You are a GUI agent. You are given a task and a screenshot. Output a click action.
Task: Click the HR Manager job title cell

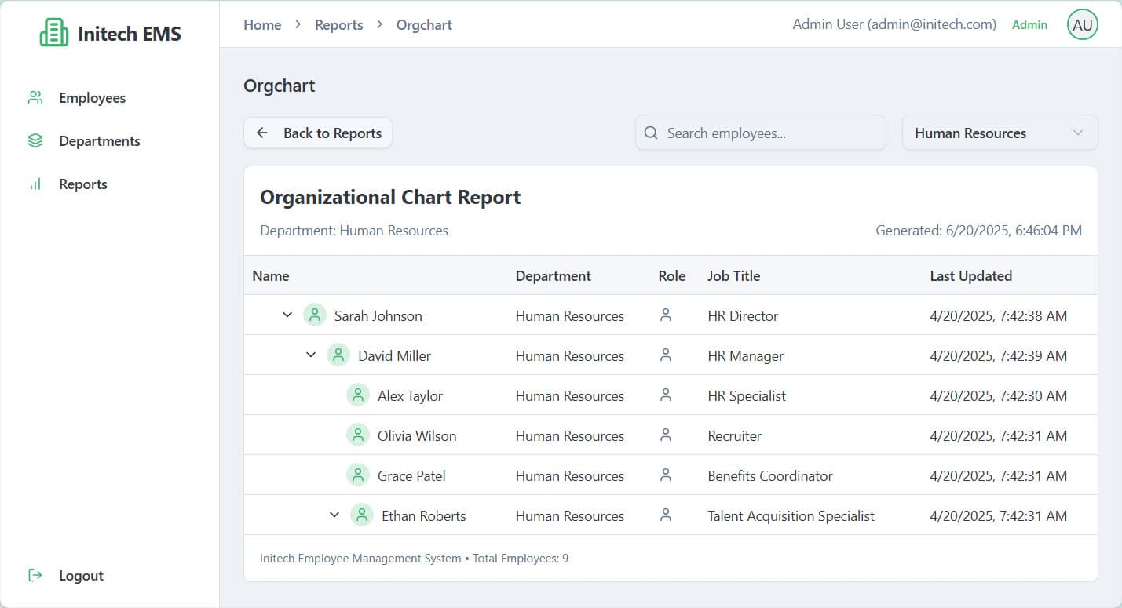[x=745, y=356]
